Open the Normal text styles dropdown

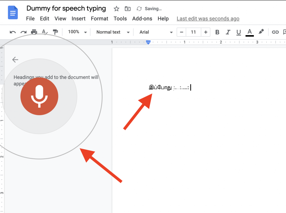pyautogui.click(x=113, y=32)
